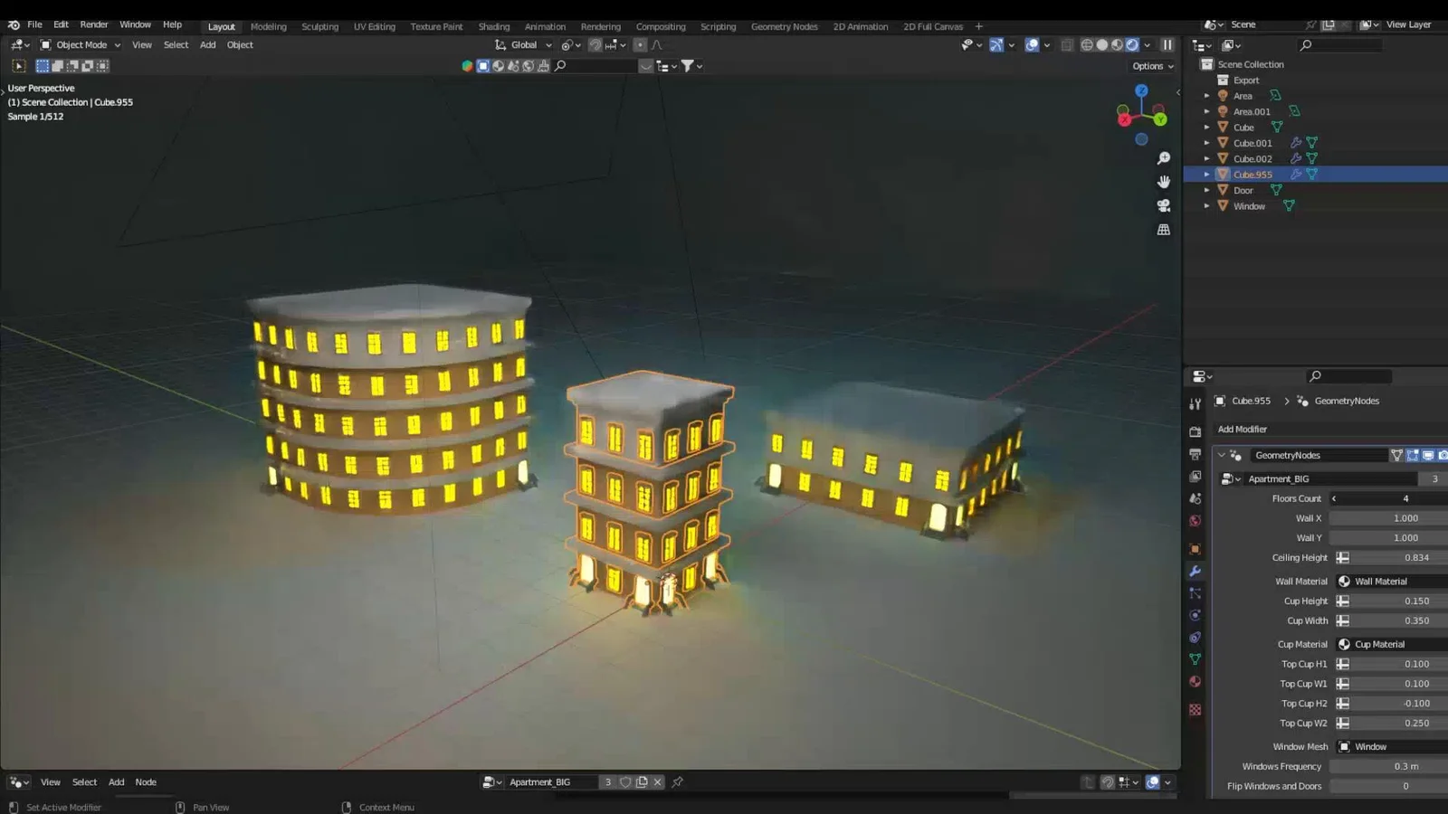Viewport: 1448px width, 814px height.
Task: Open the Output properties printer icon
Action: click(1196, 454)
